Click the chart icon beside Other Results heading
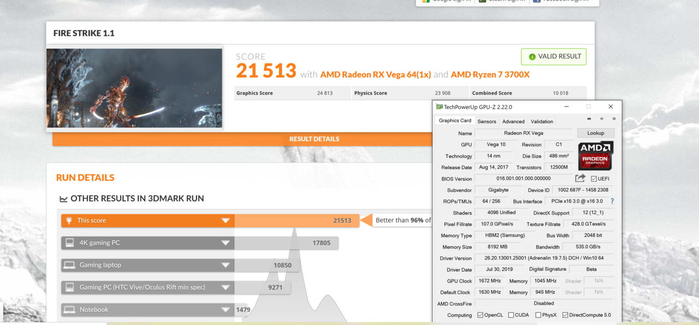The image size is (699, 325). tap(63, 199)
